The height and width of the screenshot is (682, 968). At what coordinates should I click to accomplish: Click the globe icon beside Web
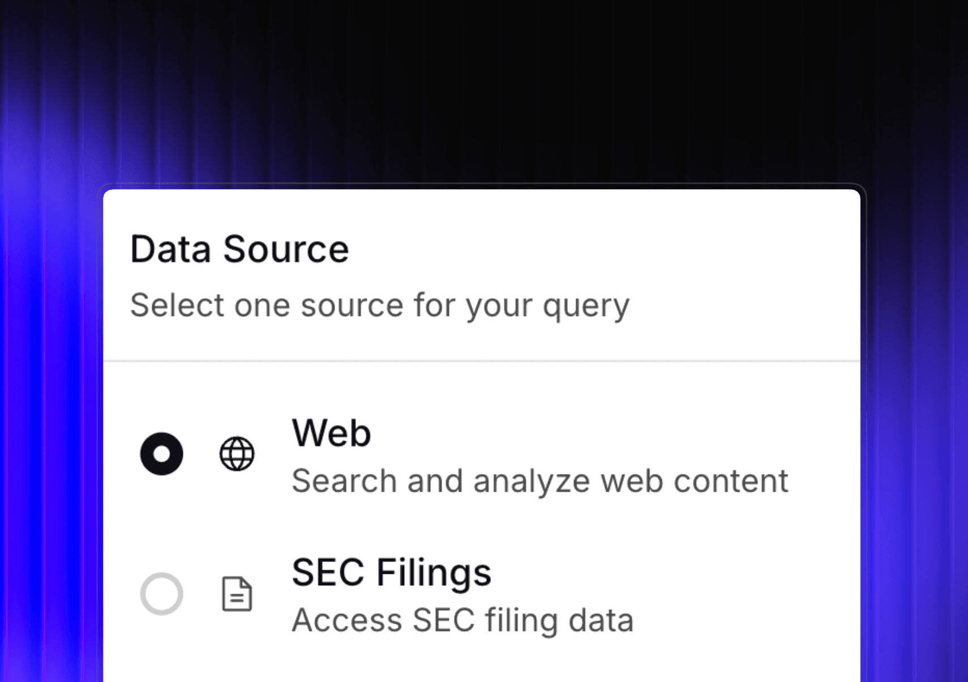point(237,454)
